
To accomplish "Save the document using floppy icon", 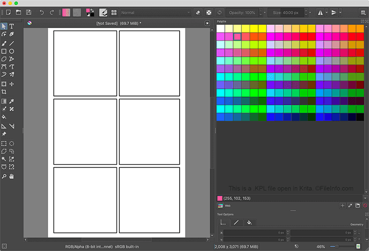I will [29, 12].
